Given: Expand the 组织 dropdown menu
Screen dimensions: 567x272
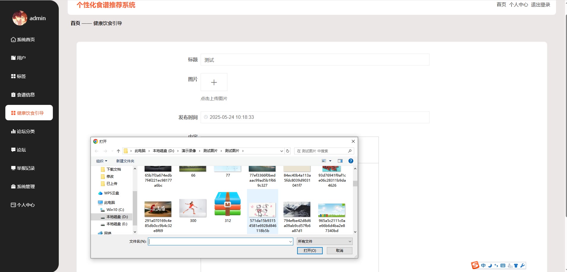Looking at the screenshot, I should coord(102,161).
